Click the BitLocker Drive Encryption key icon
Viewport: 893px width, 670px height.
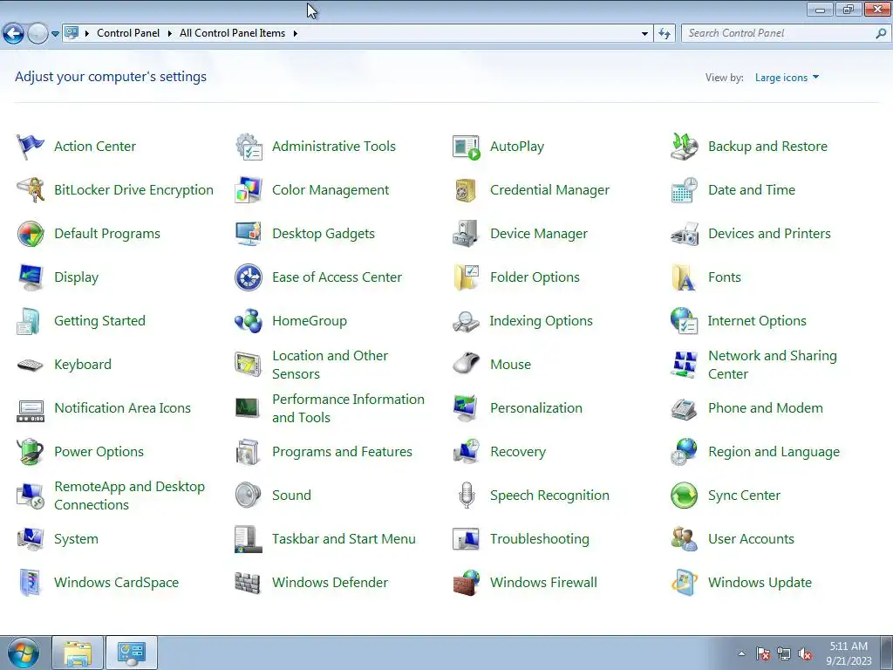(x=31, y=189)
